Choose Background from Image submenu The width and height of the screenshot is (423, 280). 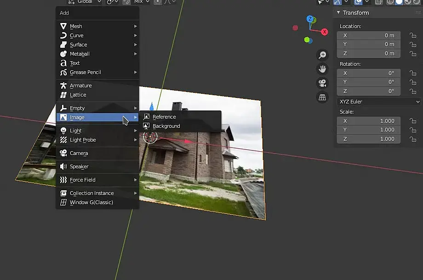(x=166, y=126)
